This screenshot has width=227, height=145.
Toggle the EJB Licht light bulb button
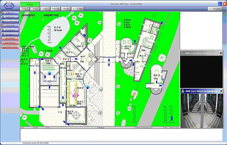pos(10,13)
